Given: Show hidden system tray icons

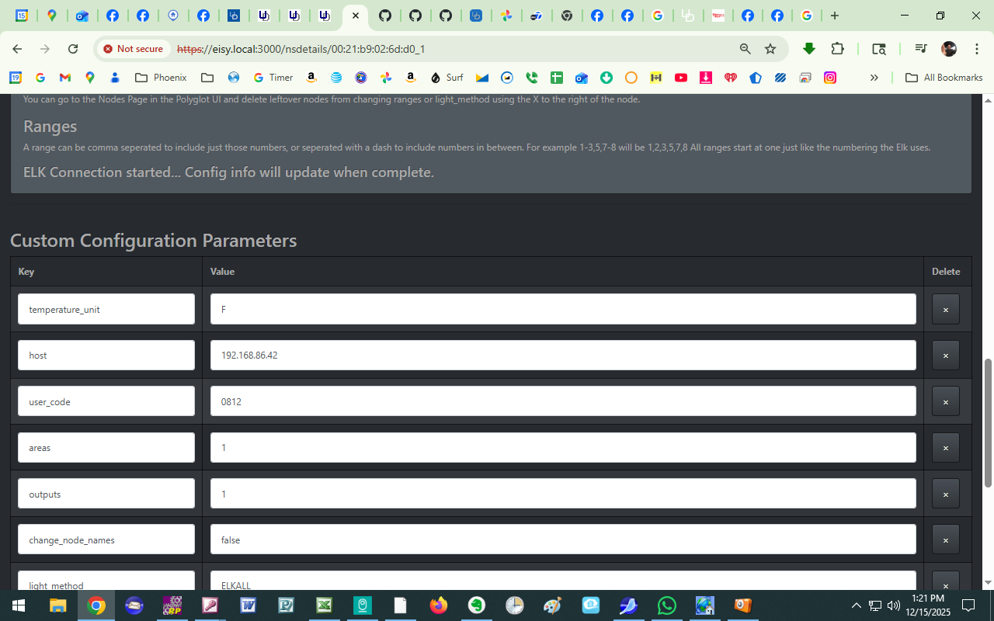Looking at the screenshot, I should pyautogui.click(x=856, y=605).
